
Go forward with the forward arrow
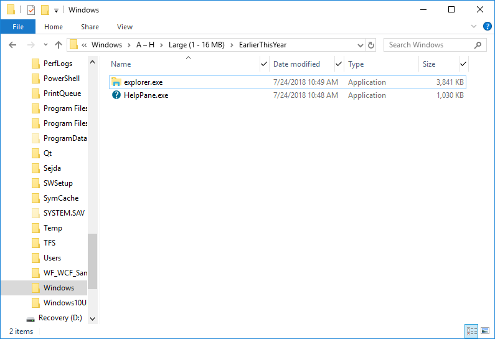point(31,45)
